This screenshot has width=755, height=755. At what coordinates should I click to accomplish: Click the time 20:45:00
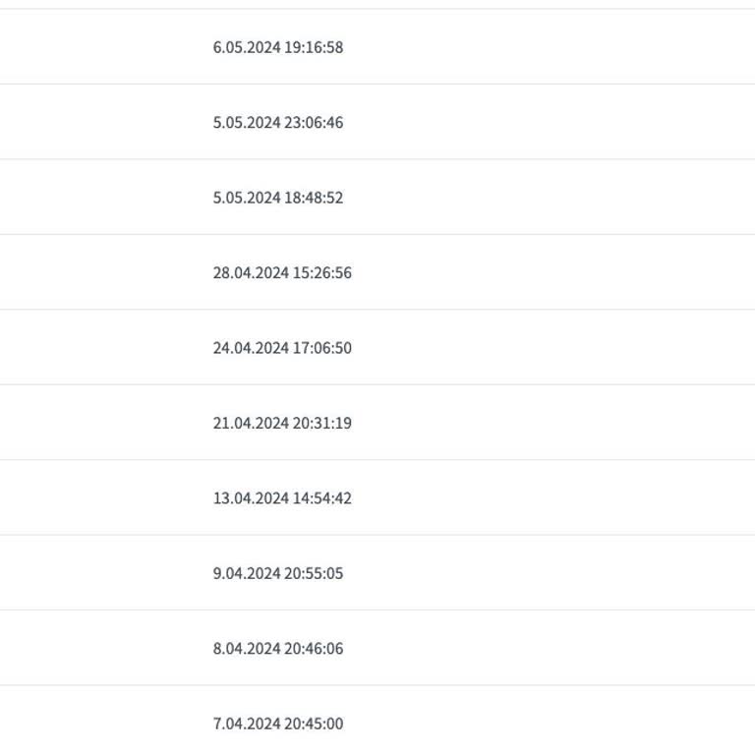click(x=314, y=724)
